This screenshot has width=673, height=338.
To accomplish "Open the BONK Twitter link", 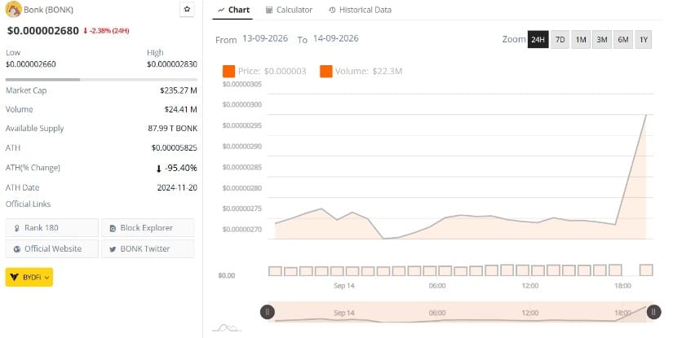I will pos(148,248).
